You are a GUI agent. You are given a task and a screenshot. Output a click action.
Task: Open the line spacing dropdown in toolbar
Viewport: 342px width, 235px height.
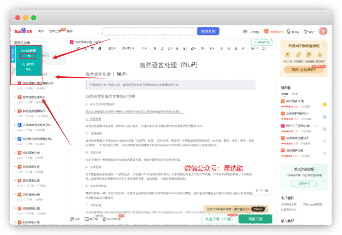coord(212,48)
